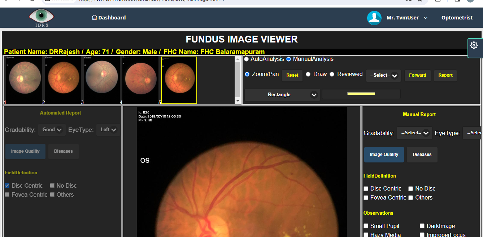Image resolution: width=483 pixels, height=237 pixels.
Task: Click the main fundus image view
Action: 241,172
